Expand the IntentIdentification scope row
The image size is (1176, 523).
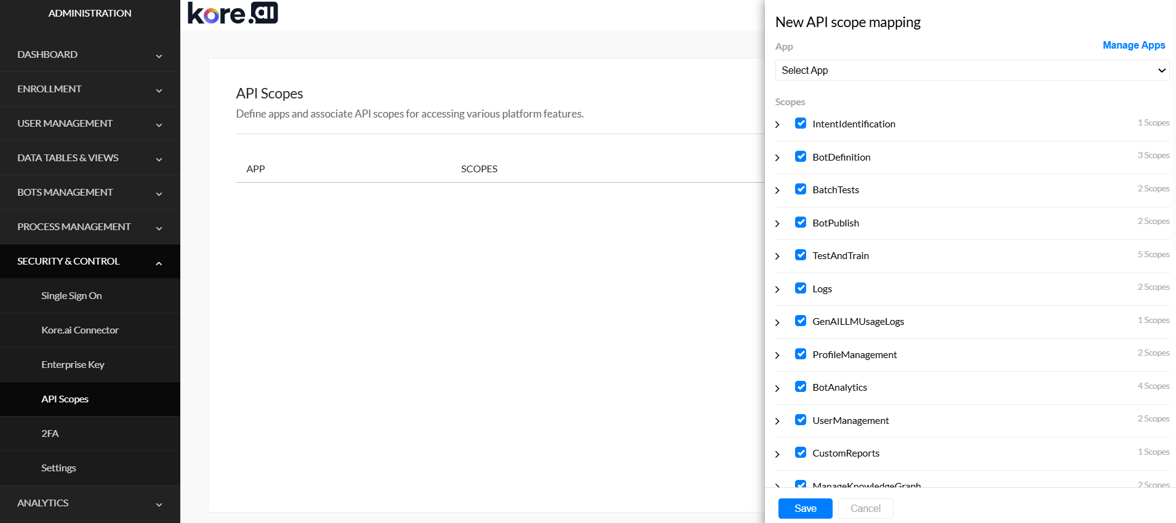tap(777, 124)
